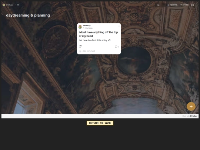Add a new post with plus button
The height and width of the screenshot is (150, 200).
pyautogui.click(x=191, y=106)
